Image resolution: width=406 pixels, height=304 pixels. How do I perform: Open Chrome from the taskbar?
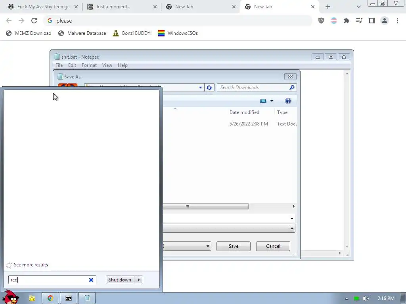pyautogui.click(x=50, y=298)
